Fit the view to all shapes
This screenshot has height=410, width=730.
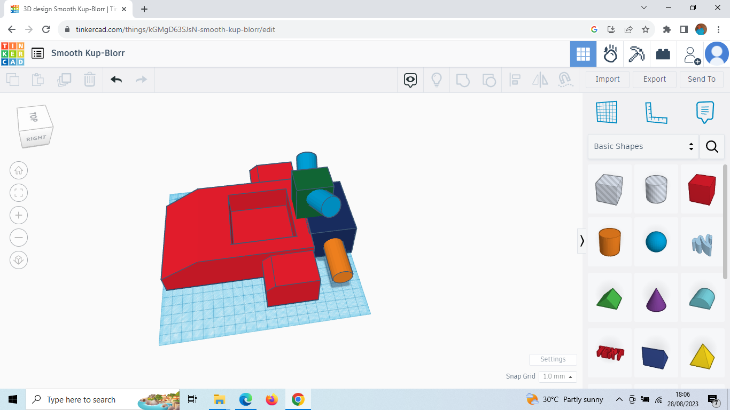19,192
